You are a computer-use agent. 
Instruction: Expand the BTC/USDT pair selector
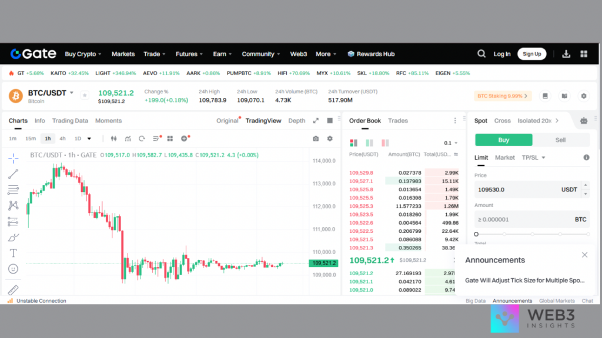point(72,93)
